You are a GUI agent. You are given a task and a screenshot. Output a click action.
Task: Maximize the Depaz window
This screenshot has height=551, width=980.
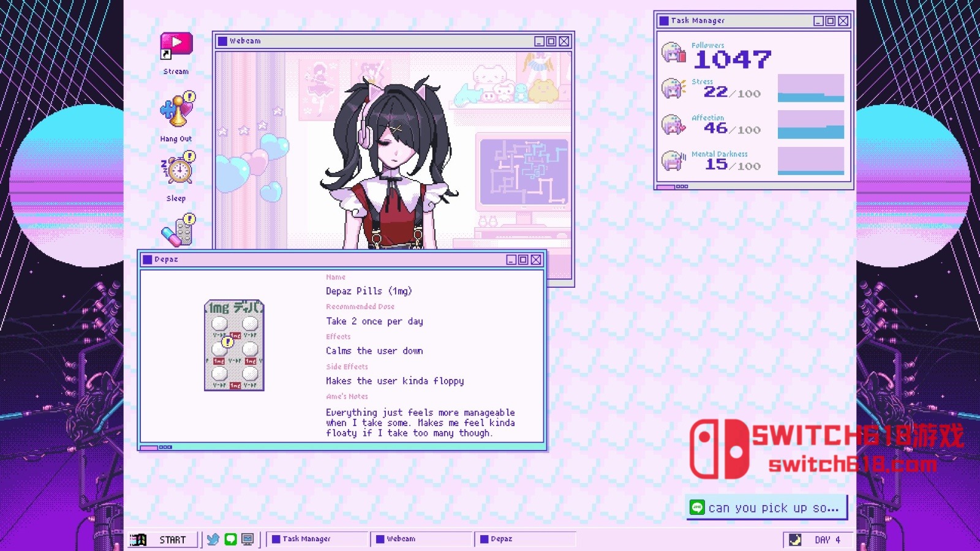pyautogui.click(x=524, y=260)
